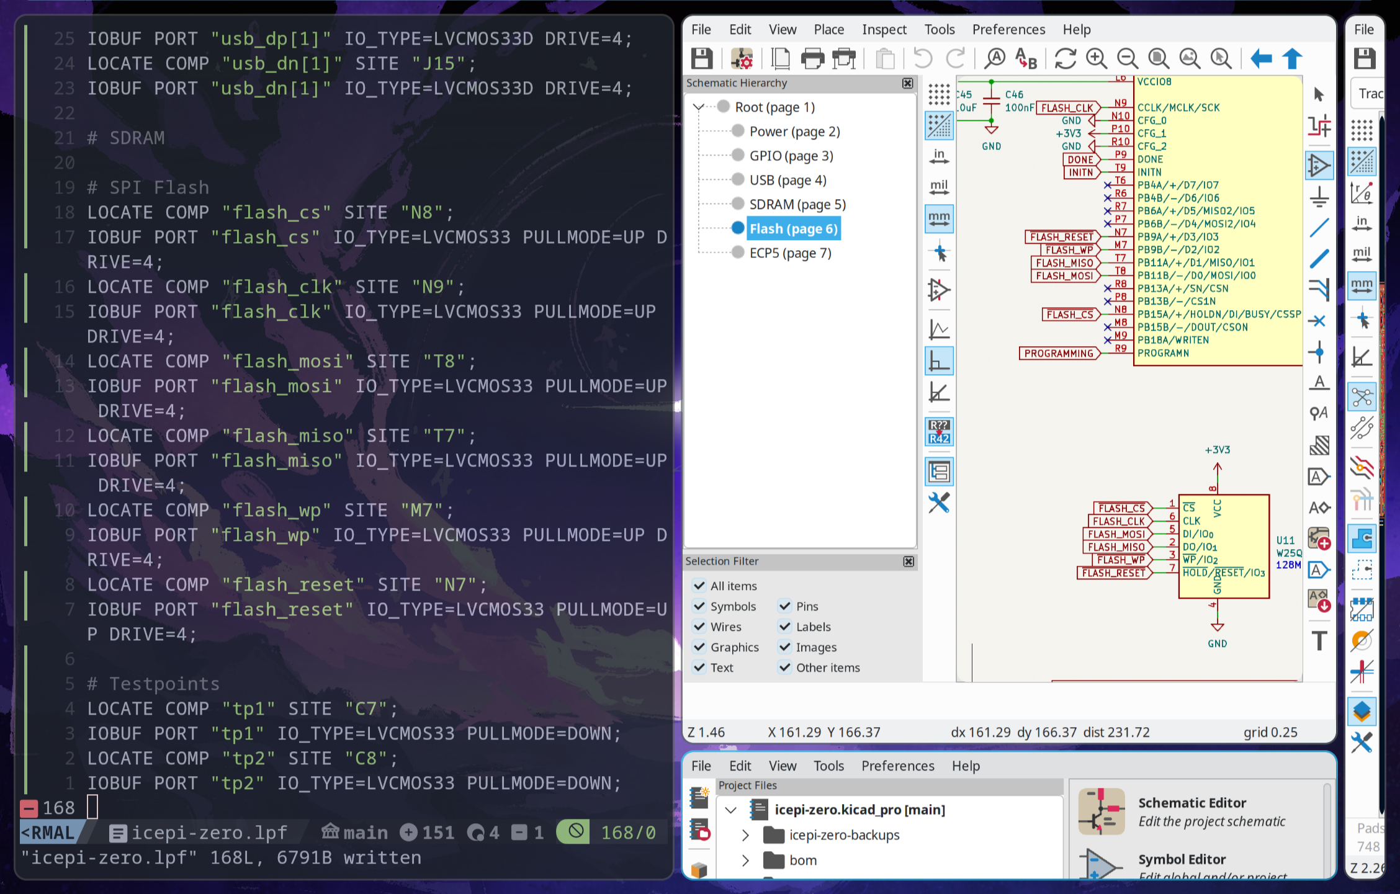1400x894 pixels.
Task: Toggle the 'All items' selection filter checkbox
Action: point(699,585)
